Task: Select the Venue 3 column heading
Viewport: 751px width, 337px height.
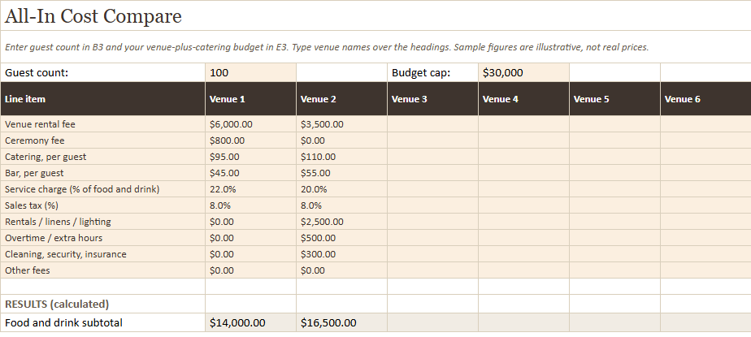Action: [x=432, y=99]
